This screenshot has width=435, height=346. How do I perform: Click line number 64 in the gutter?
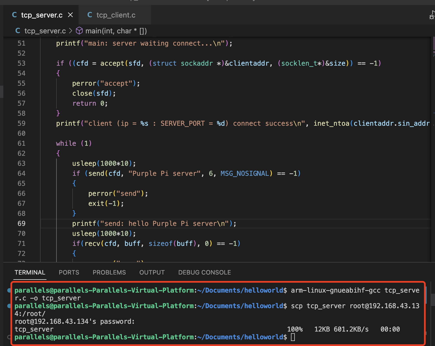[21, 174]
